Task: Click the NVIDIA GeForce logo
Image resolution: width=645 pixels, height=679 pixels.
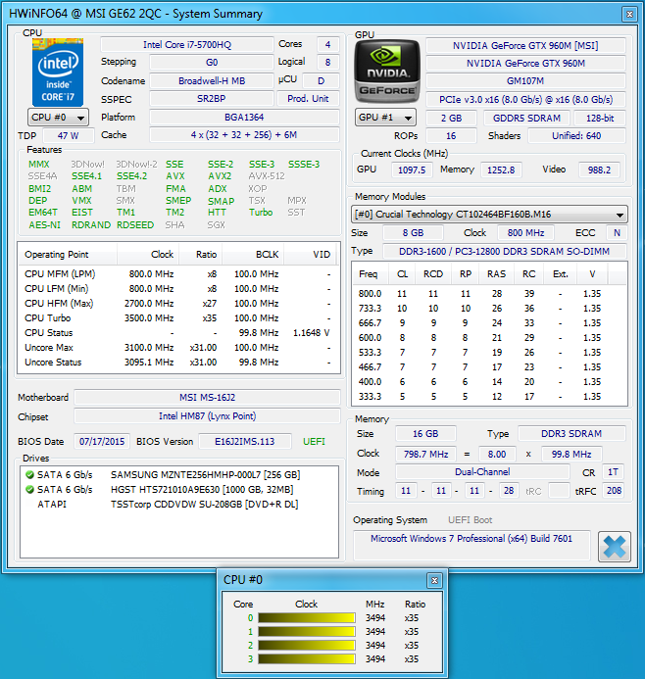Action: (x=387, y=72)
